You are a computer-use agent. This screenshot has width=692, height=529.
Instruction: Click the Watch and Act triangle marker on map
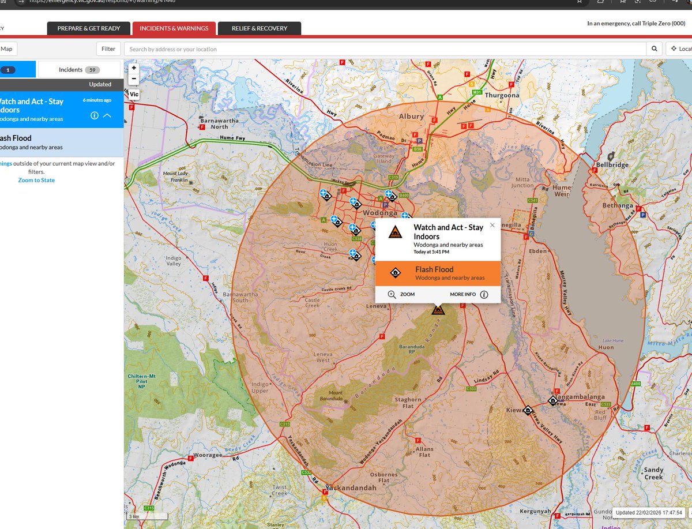pyautogui.click(x=439, y=310)
